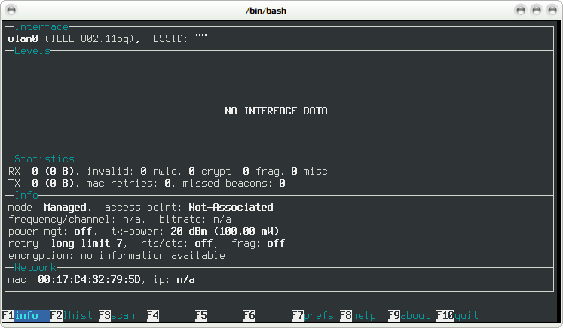Click the wlan0 interface name
563x328 pixels.
(x=23, y=38)
